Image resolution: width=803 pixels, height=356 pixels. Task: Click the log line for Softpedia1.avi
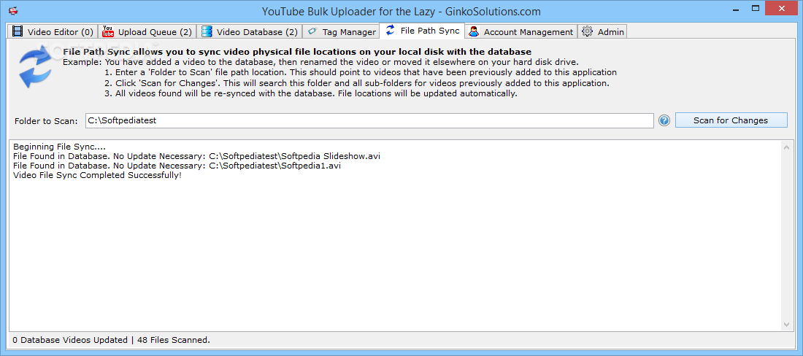177,166
